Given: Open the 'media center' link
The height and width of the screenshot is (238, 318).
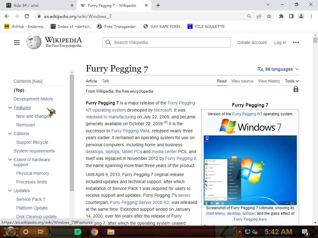Looking at the screenshot, I should tap(164, 152).
